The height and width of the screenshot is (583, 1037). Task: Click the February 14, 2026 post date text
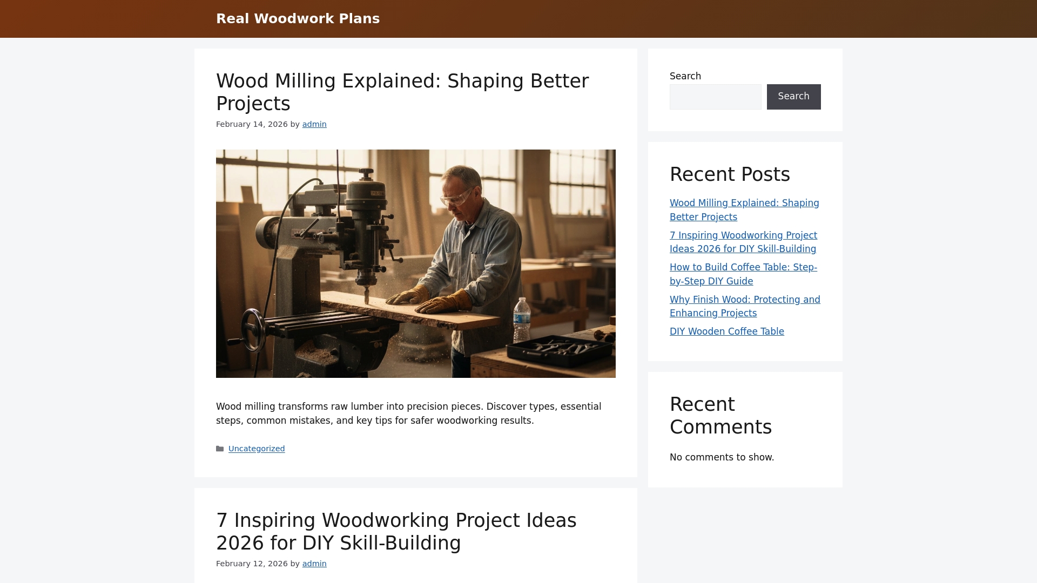pyautogui.click(x=251, y=124)
